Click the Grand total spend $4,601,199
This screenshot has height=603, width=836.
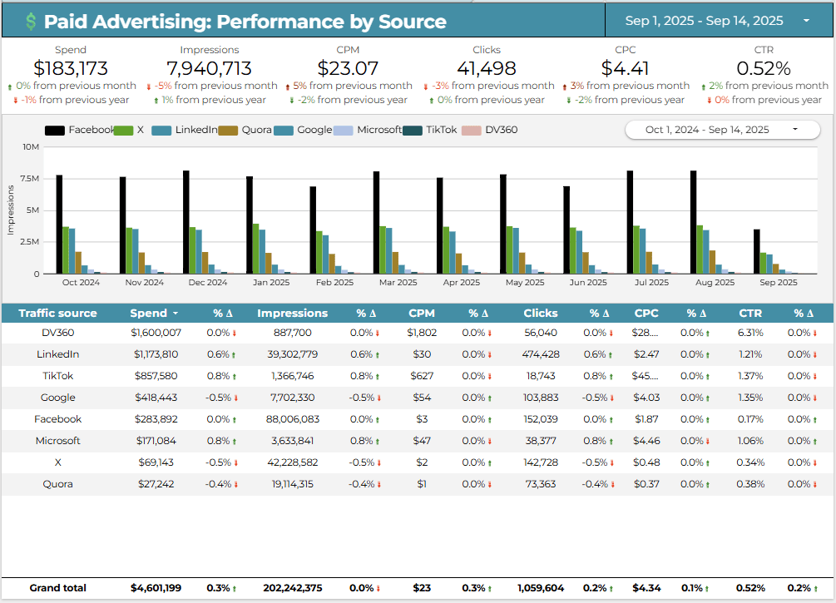coord(156,588)
